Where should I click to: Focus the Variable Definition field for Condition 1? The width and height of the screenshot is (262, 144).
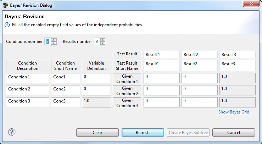tap(96, 78)
